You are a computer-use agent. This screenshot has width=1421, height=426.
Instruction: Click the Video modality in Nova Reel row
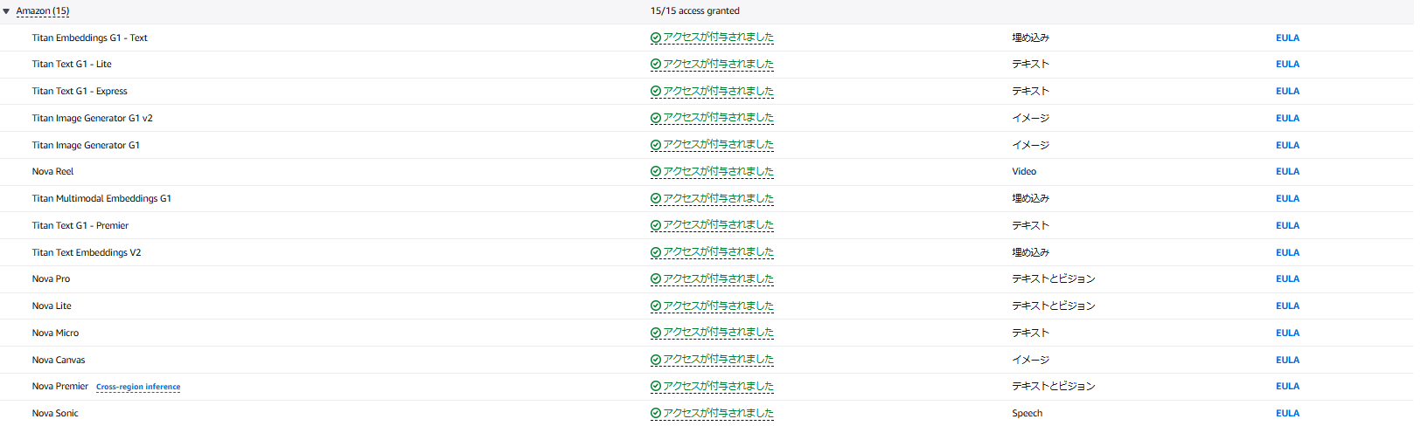(x=1024, y=172)
